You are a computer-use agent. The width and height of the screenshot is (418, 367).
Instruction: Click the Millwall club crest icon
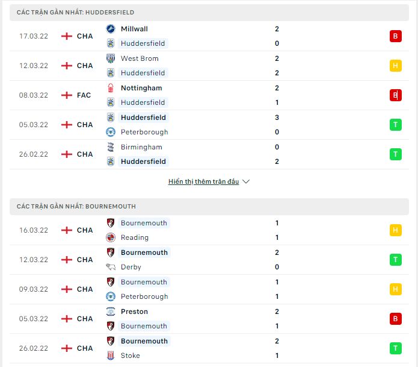(x=111, y=29)
